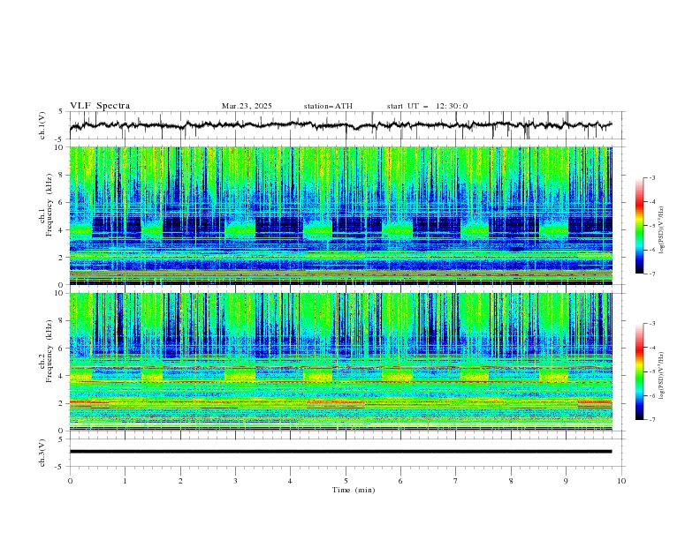Click the "-5" tick on ch.2 colorbar
The width and height of the screenshot is (700, 540).
pos(652,371)
